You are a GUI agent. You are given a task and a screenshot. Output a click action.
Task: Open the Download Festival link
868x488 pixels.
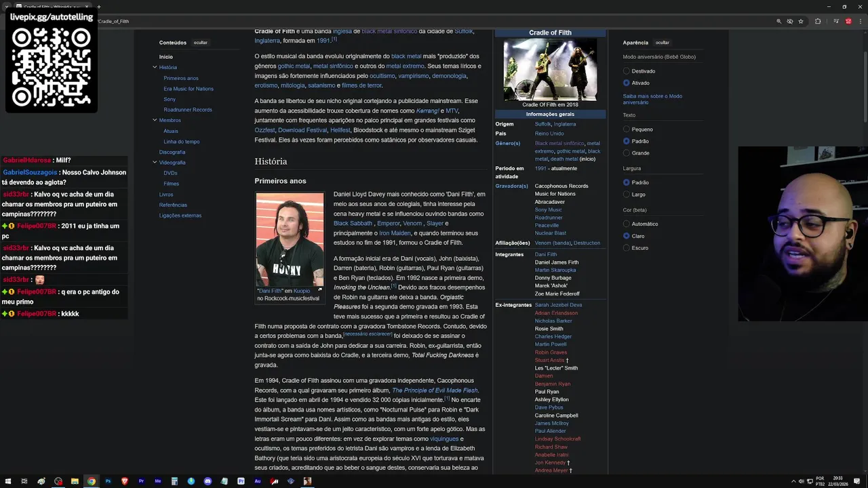(302, 130)
